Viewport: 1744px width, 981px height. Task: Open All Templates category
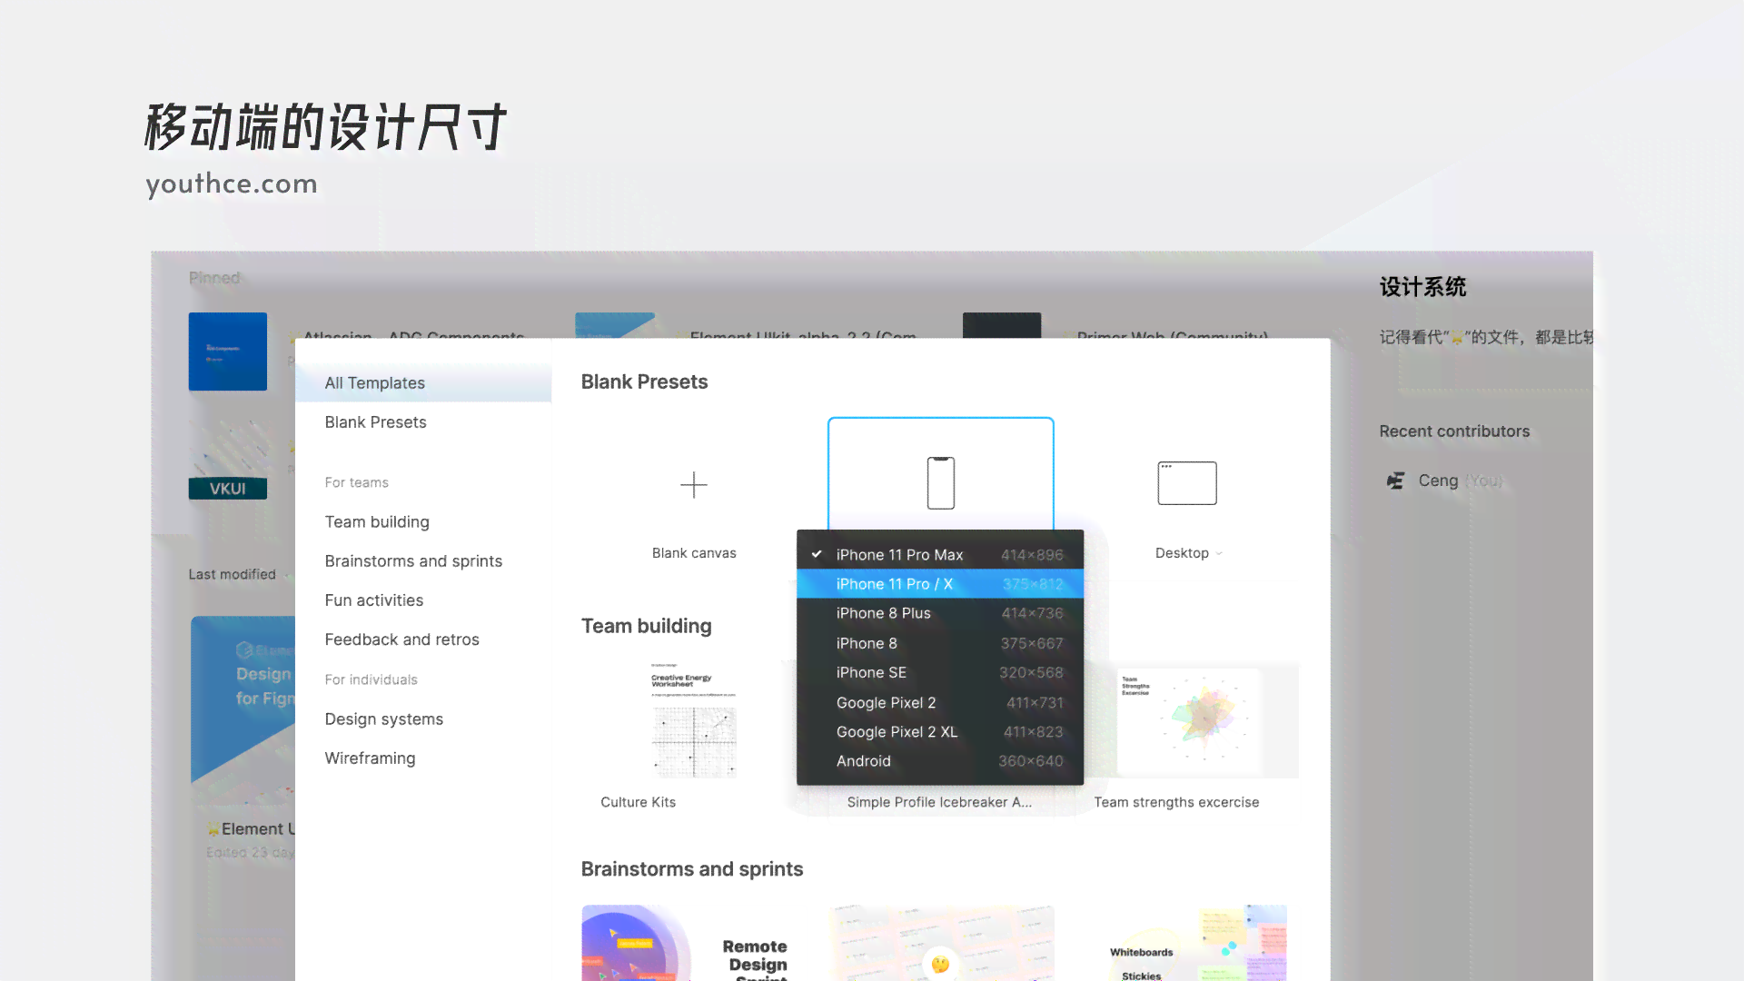[x=423, y=383]
